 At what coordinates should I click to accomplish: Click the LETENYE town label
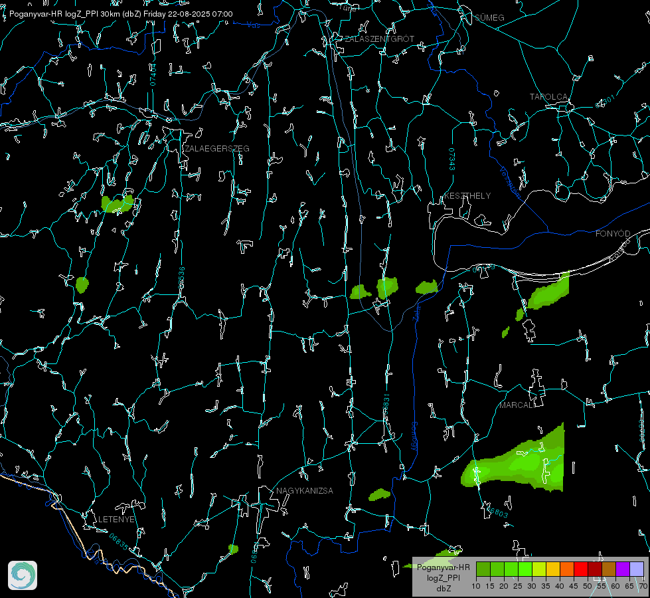[116, 519]
